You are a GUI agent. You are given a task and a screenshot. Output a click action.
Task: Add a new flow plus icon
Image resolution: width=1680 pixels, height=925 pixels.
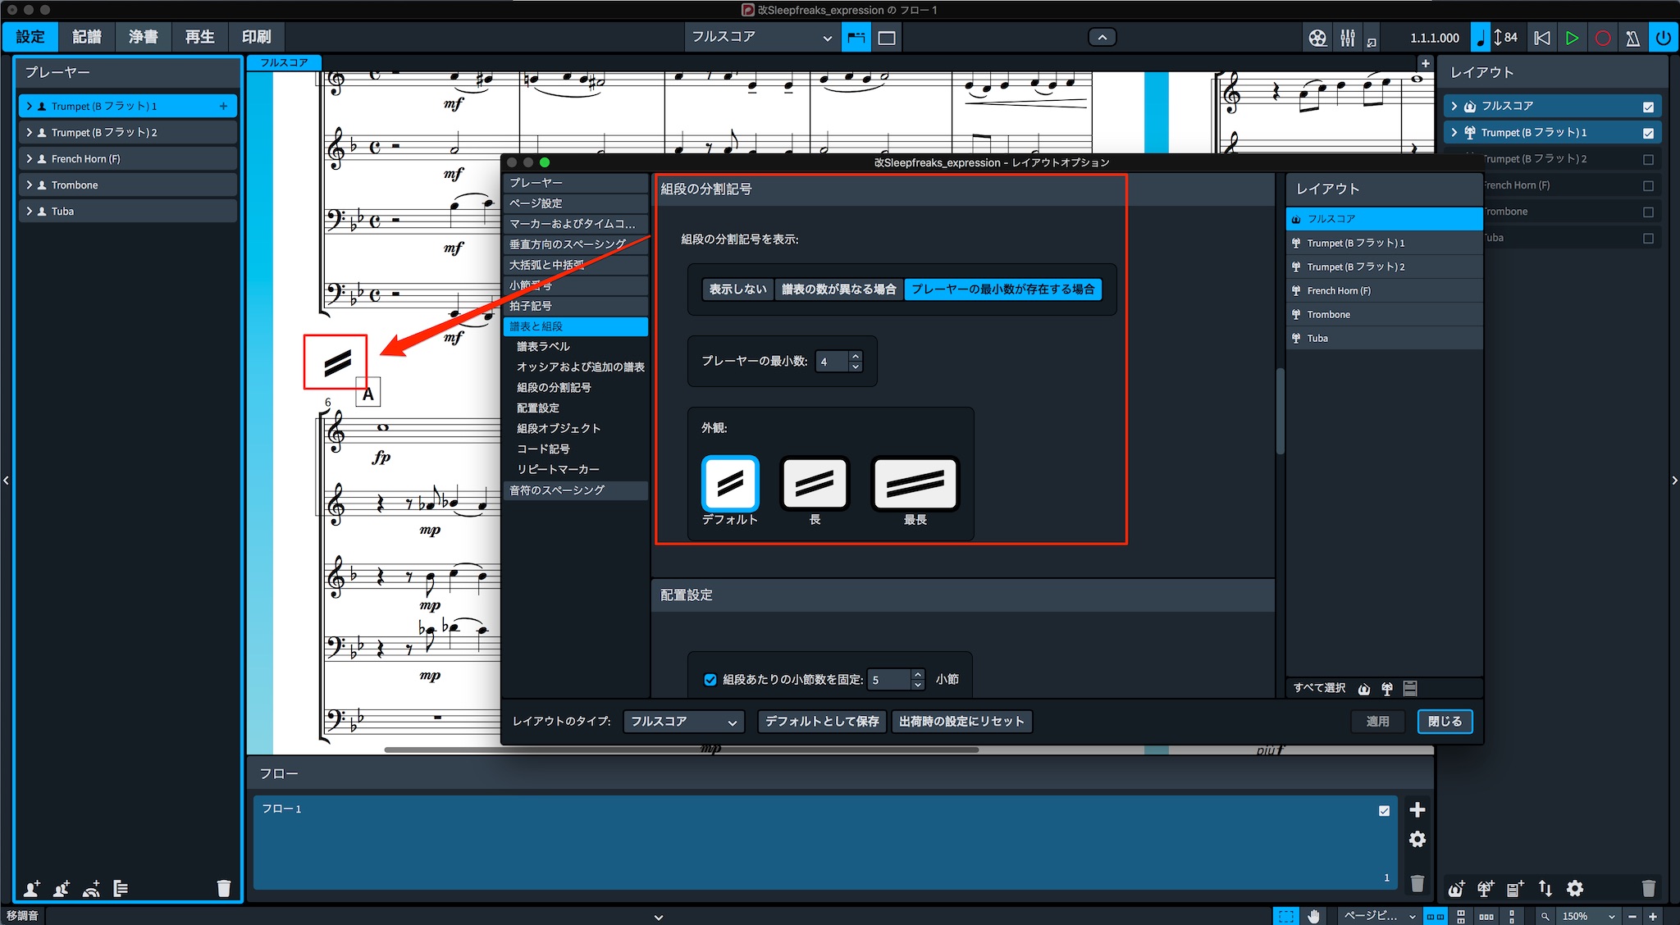tap(1417, 810)
